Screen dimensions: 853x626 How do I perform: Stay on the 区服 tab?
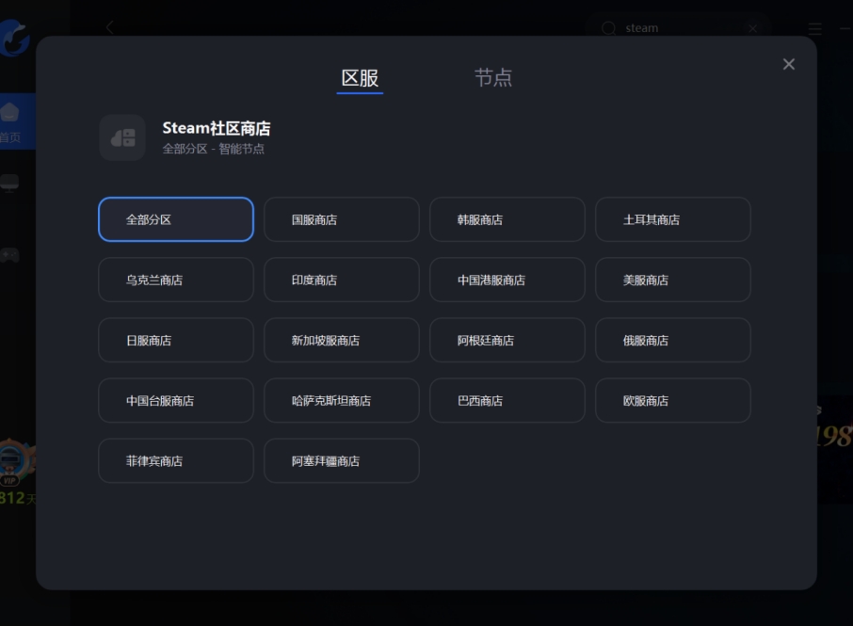[x=359, y=79]
